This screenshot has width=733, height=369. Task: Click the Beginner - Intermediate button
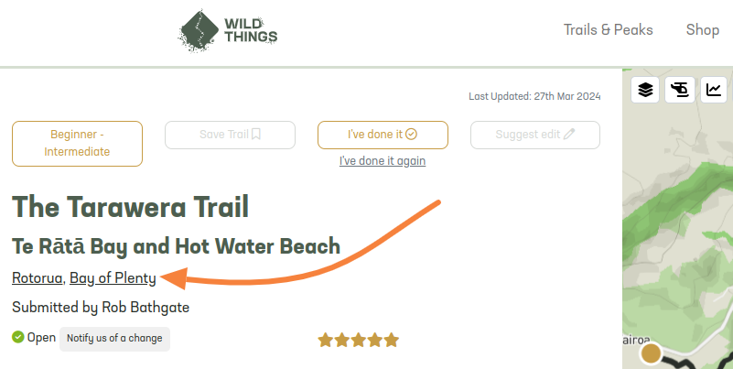point(77,144)
